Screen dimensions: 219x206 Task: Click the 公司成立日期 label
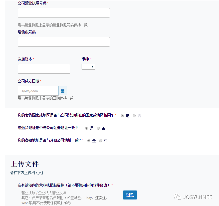click(x=28, y=81)
